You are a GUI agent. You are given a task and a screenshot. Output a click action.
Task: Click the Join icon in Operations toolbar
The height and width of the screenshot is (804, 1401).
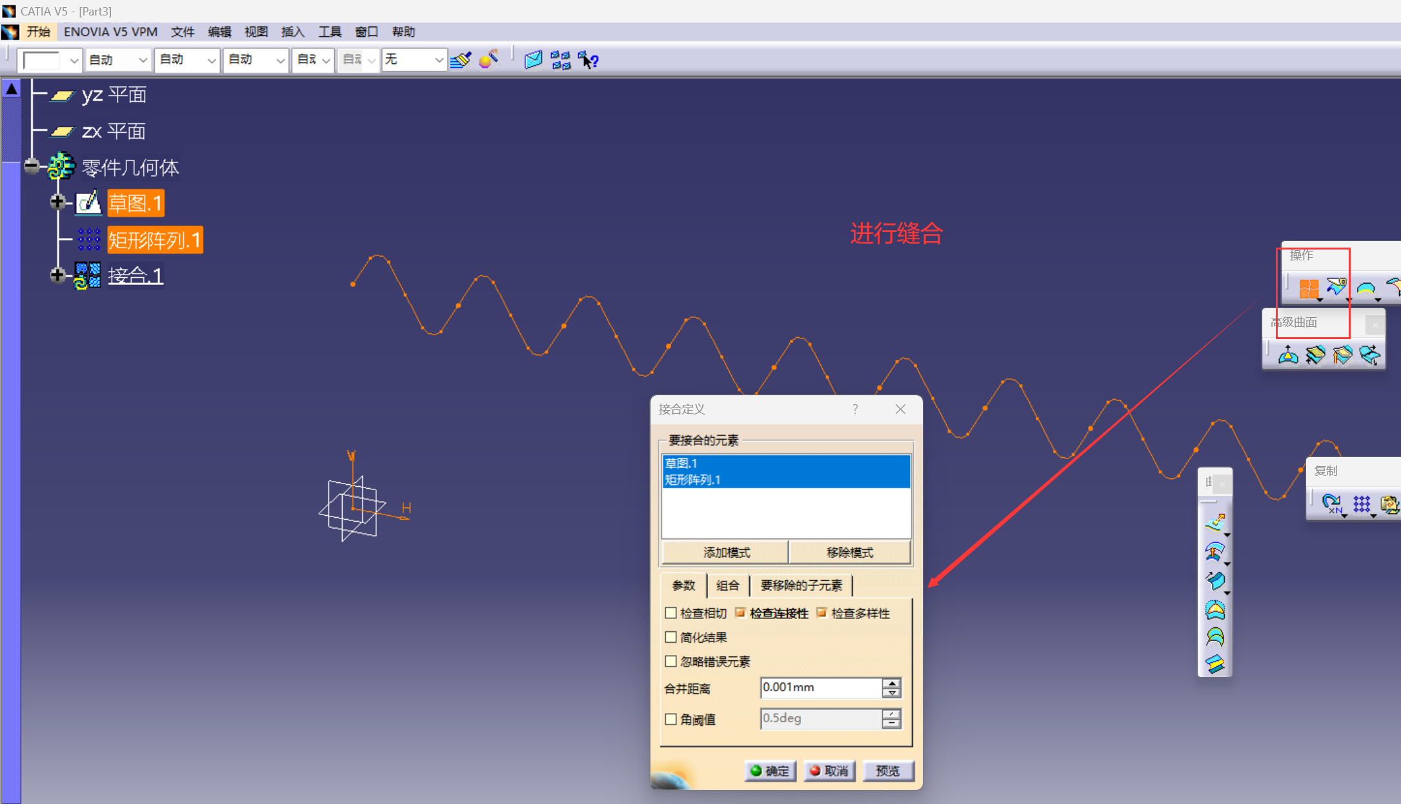[1308, 288]
